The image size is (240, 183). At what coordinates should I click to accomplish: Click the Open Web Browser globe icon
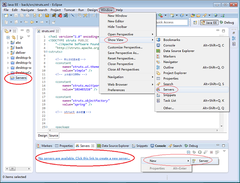216,15
